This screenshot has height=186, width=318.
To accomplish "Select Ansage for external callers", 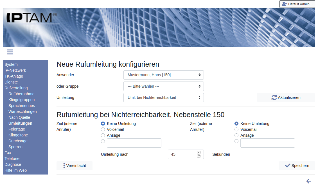I will 236,135.
